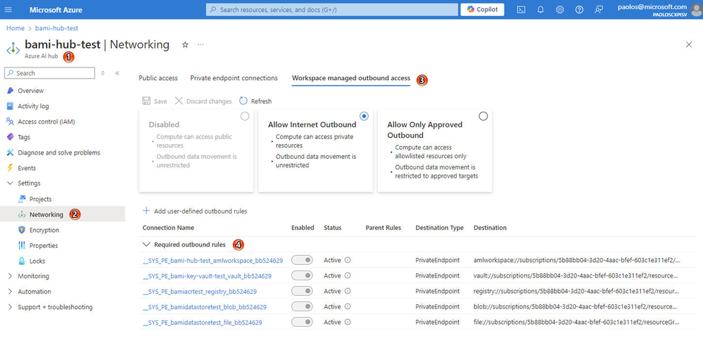Toggle Enabled switch for amlworkspace rule
This screenshot has height=345, width=703.
[x=302, y=260]
